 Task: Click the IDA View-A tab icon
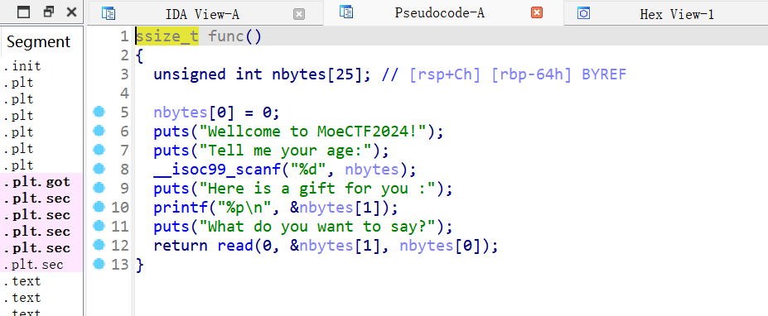click(x=109, y=13)
